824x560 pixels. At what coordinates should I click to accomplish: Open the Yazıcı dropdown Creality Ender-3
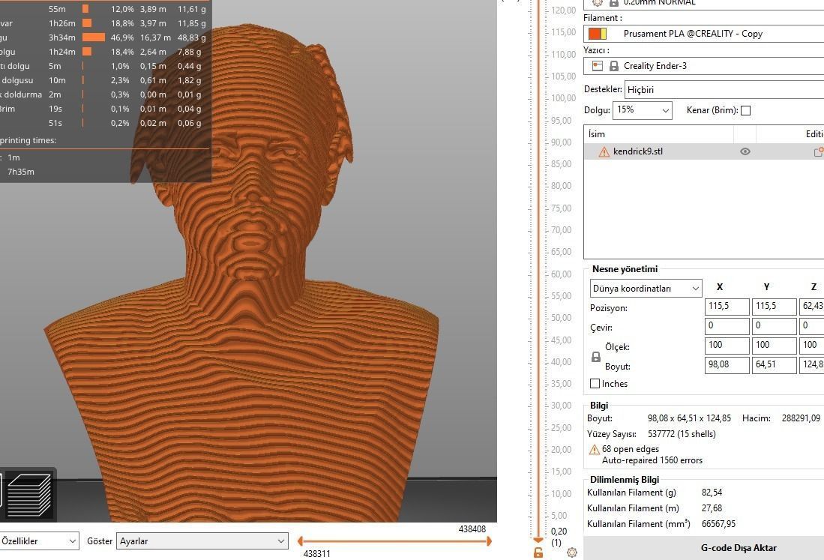tap(703, 66)
